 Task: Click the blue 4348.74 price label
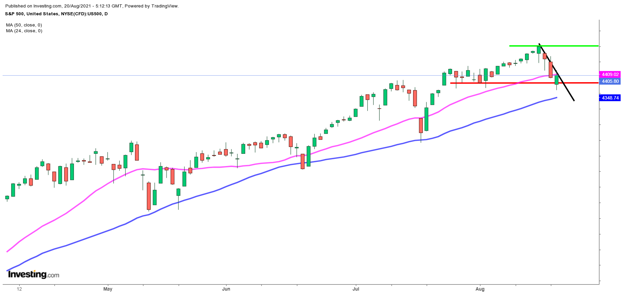(x=610, y=98)
